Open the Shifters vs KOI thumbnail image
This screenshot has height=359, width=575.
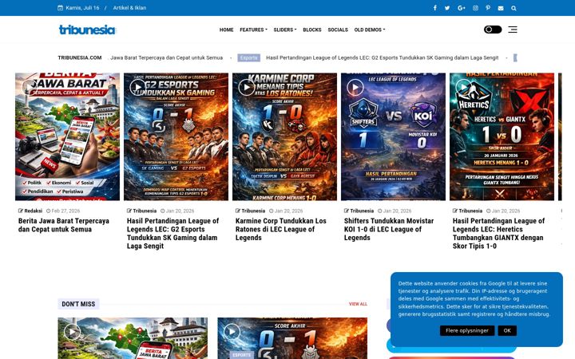coord(393,136)
